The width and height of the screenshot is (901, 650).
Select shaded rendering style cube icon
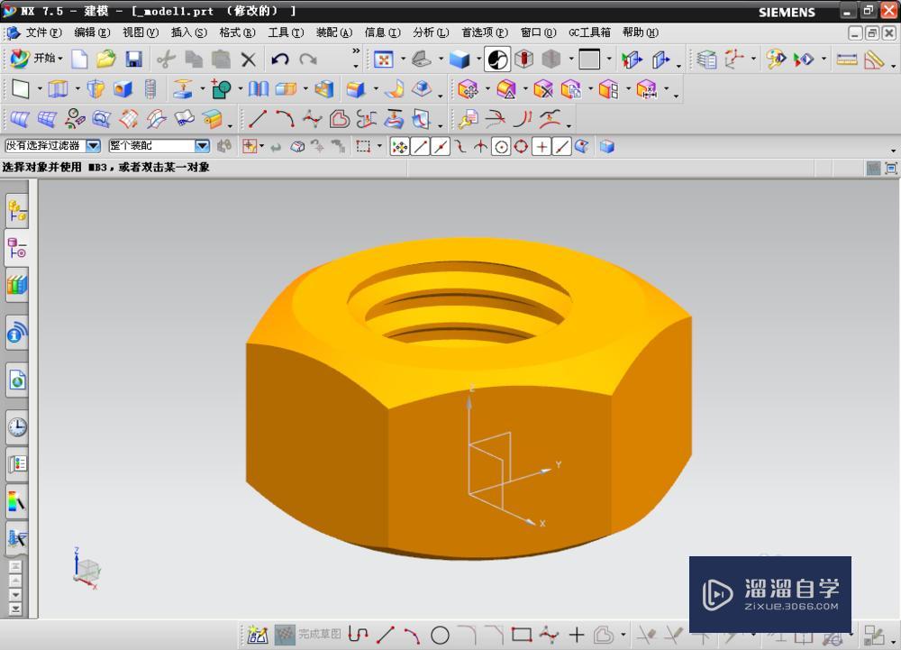point(460,60)
